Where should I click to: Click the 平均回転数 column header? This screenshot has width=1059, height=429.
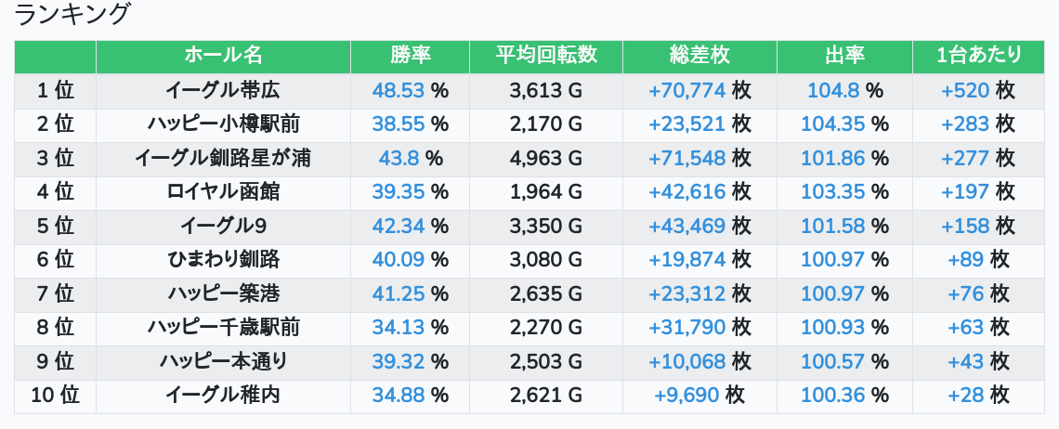pos(546,56)
